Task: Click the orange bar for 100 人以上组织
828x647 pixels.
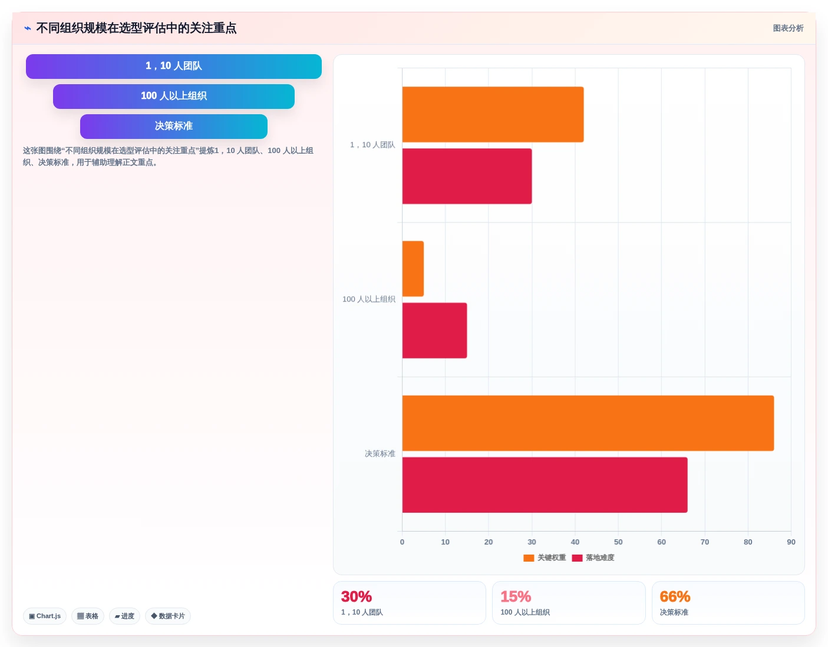Action: point(413,268)
